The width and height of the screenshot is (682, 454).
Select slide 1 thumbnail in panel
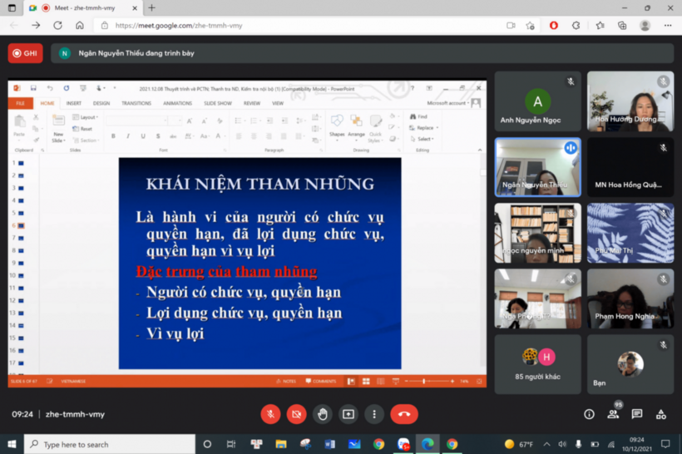21,163
